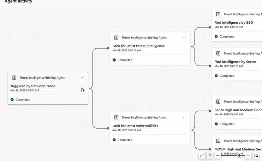Click agent icon on Find intelligence by Sector card
Viewport: 262px width, 161px height.
pyautogui.click(x=218, y=53)
